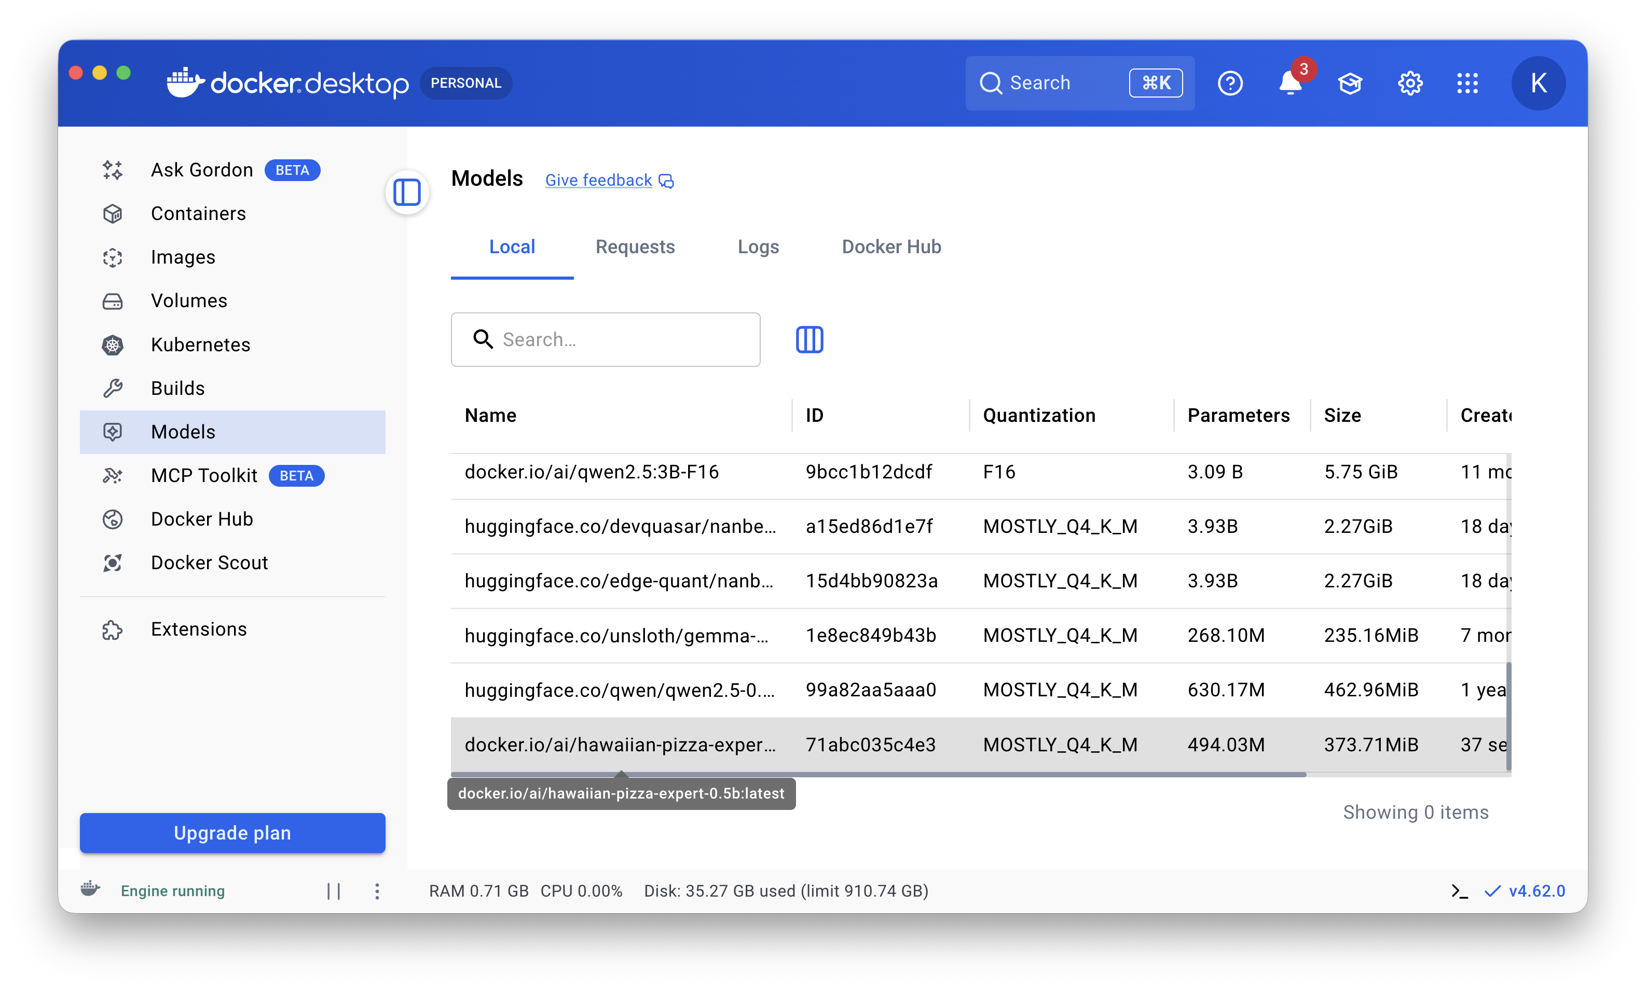Image resolution: width=1646 pixels, height=990 pixels.
Task: Click the Give feedback link
Action: (x=598, y=180)
